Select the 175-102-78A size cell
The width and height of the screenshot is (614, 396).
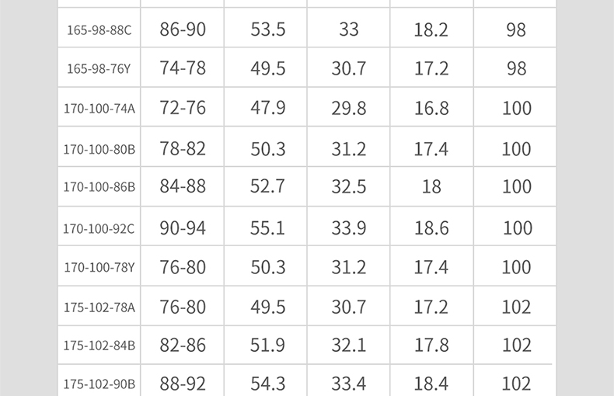[x=99, y=307]
